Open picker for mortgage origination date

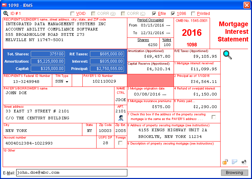164,94
